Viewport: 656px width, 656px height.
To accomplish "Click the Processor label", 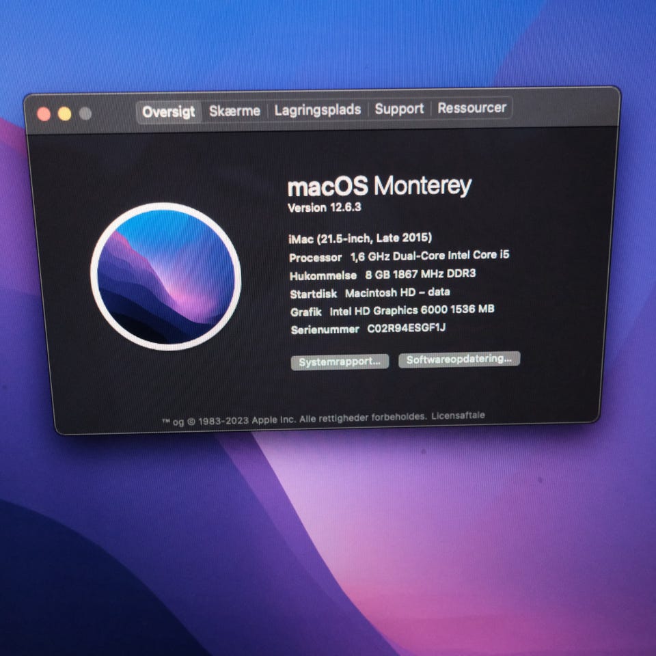I will [x=316, y=258].
